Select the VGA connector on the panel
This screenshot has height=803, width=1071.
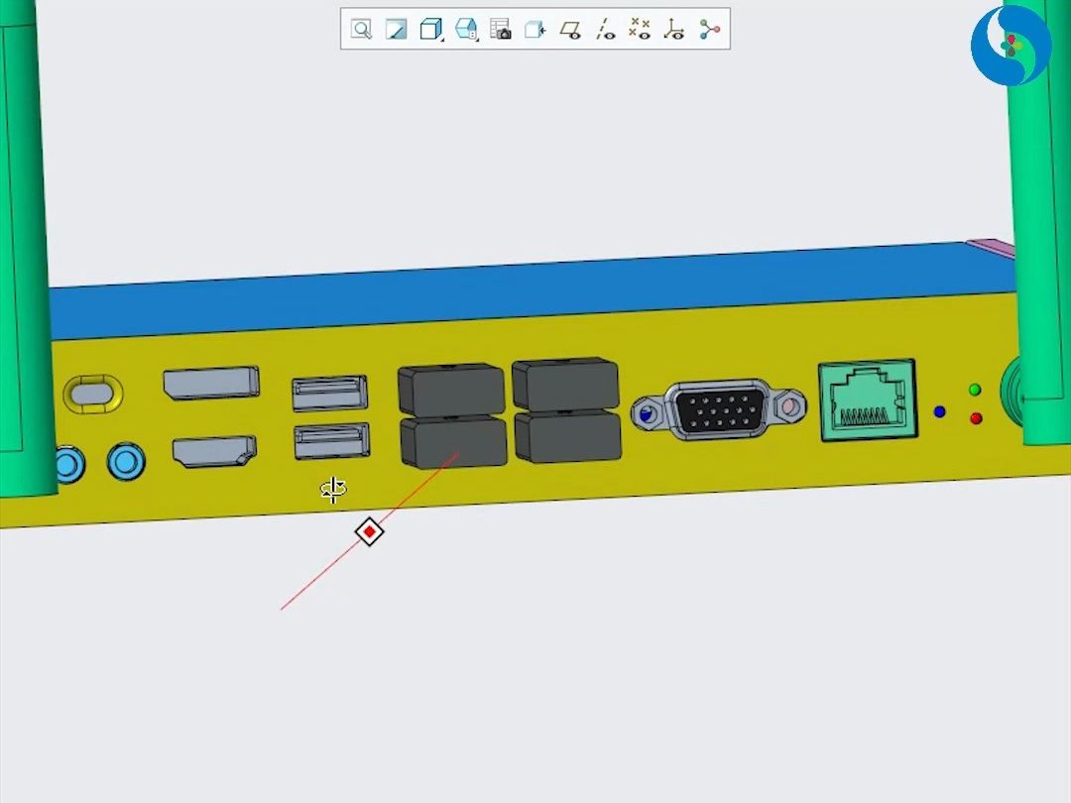point(718,408)
